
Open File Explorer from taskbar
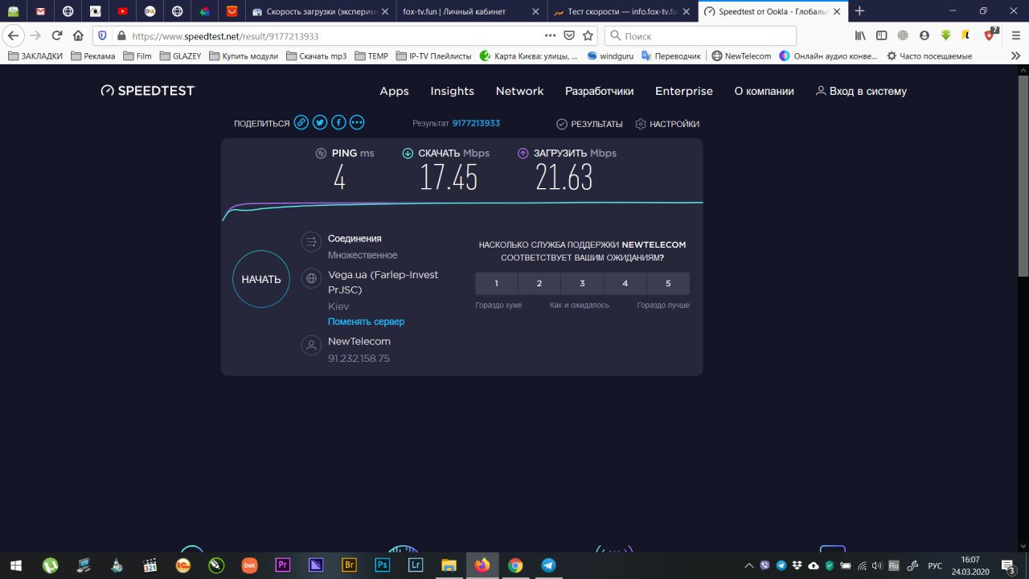coord(449,565)
